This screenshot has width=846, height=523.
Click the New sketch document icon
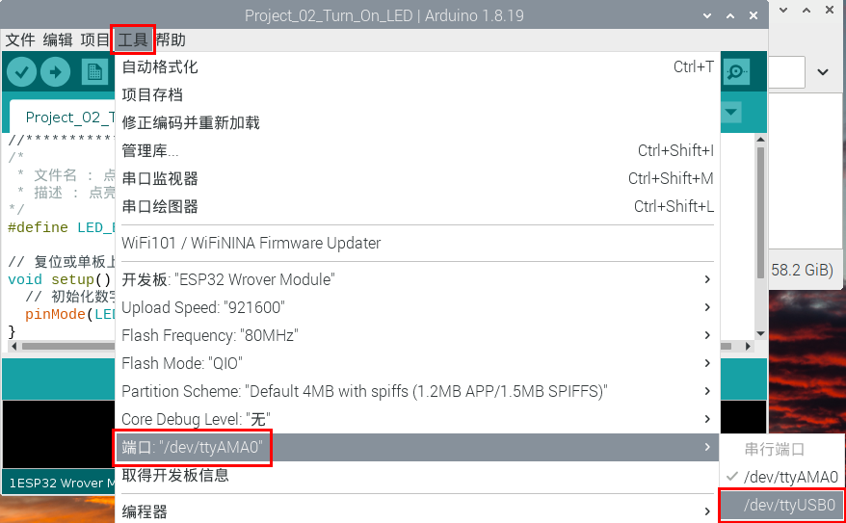[x=93, y=71]
